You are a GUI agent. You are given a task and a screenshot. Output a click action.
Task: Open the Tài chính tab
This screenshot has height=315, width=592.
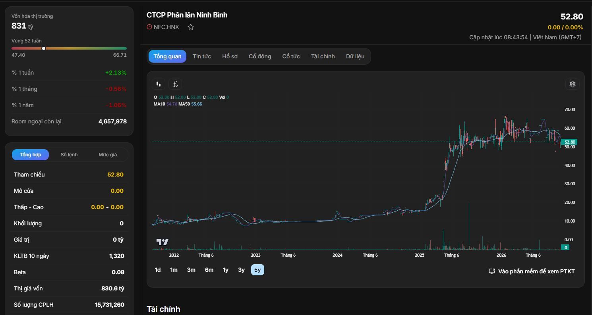coord(323,56)
